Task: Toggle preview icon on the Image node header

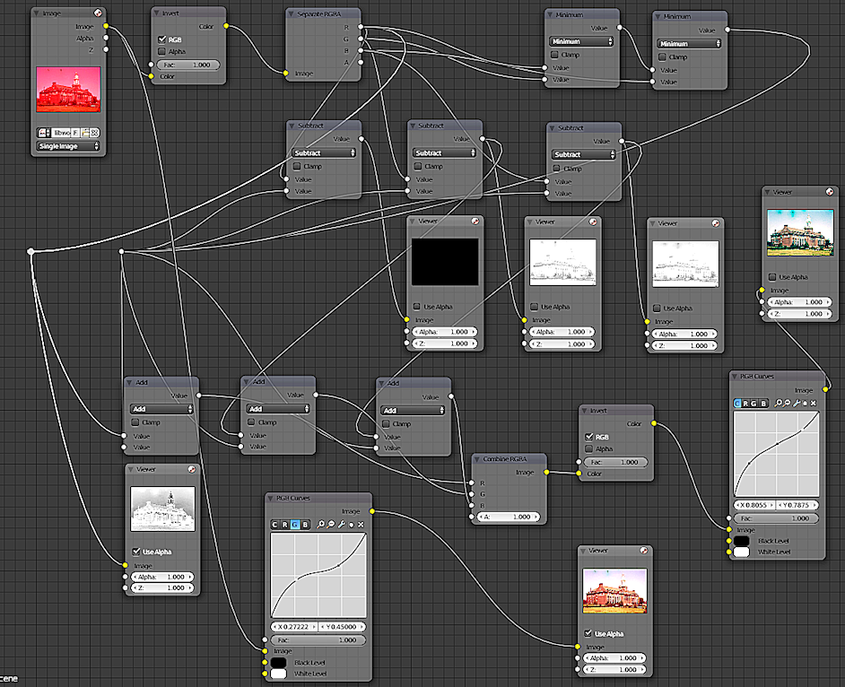Action: click(x=98, y=14)
